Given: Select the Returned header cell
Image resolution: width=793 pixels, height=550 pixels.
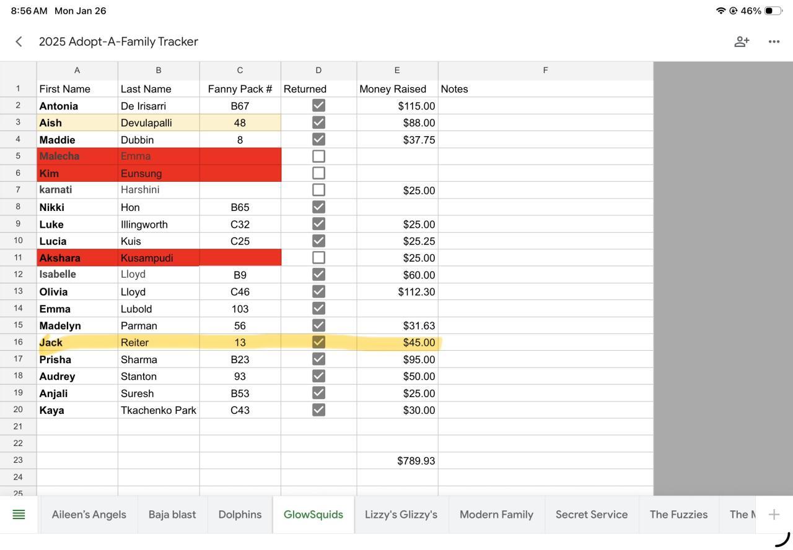Looking at the screenshot, I should 318,89.
